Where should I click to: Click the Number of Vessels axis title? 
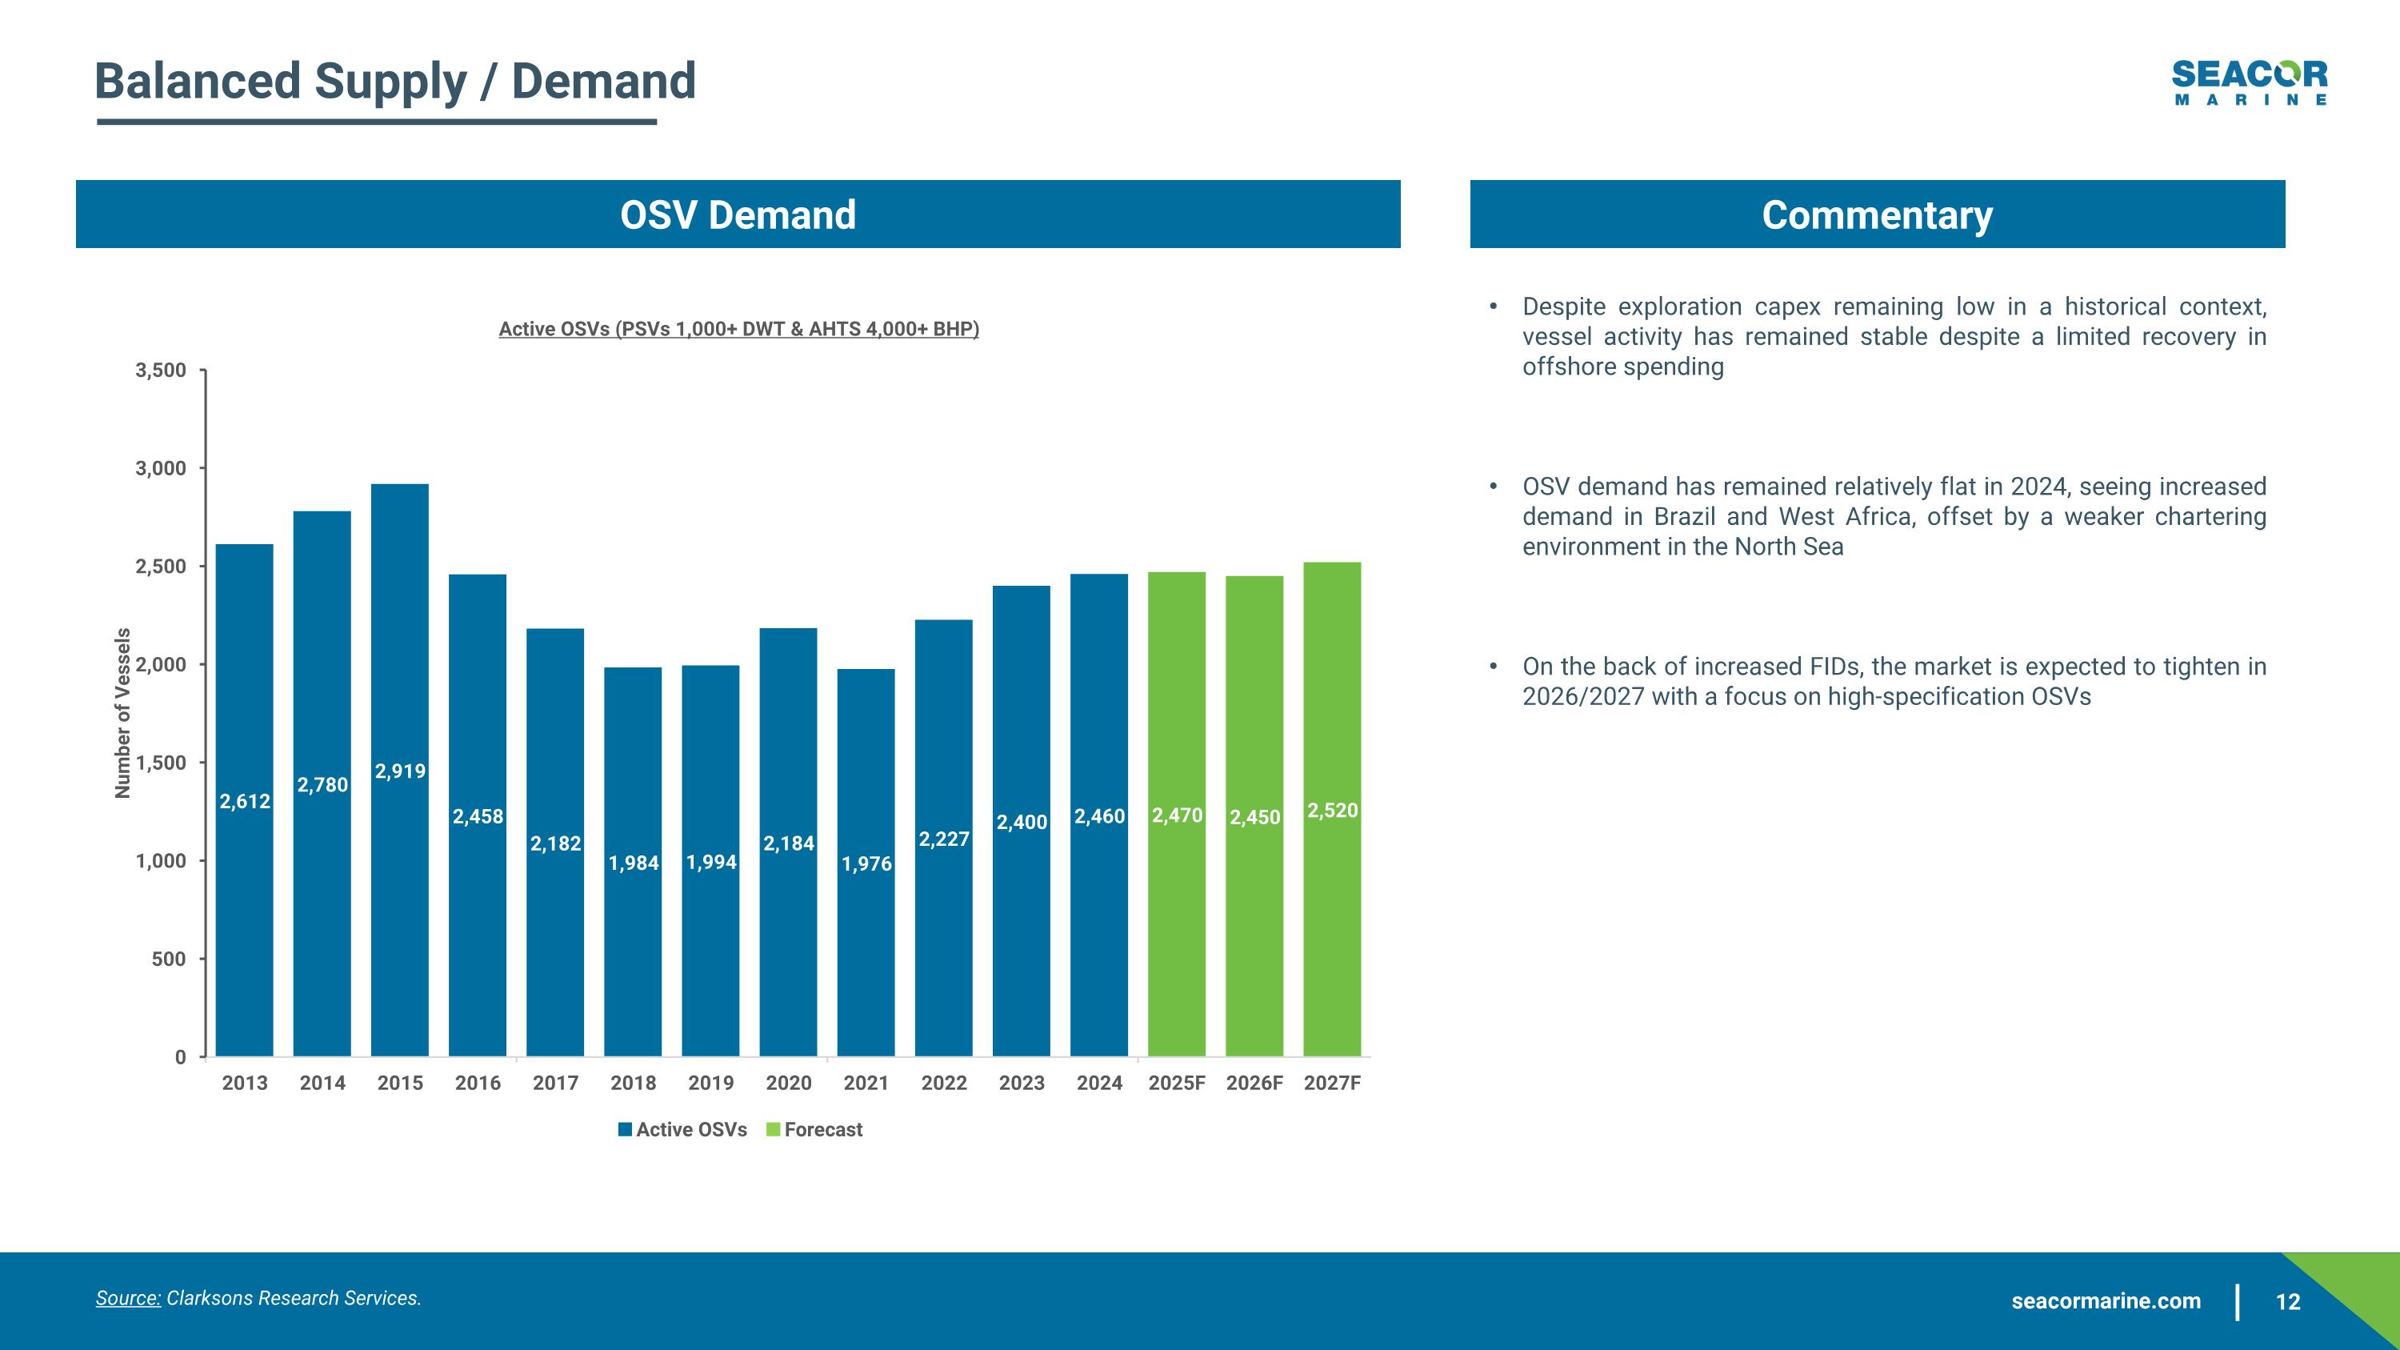tap(122, 713)
